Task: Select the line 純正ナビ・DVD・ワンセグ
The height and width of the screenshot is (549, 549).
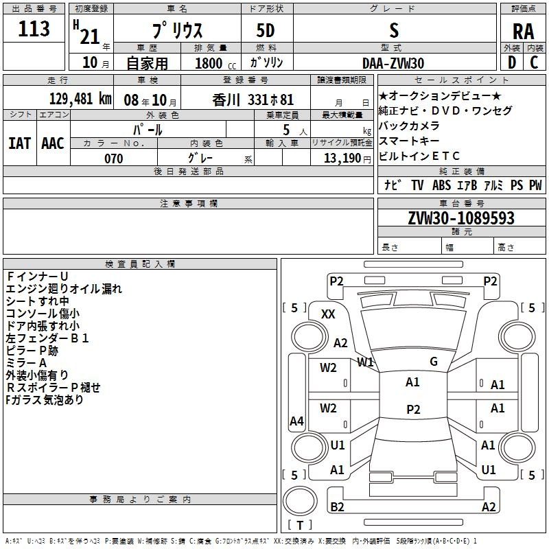Action: (x=445, y=110)
